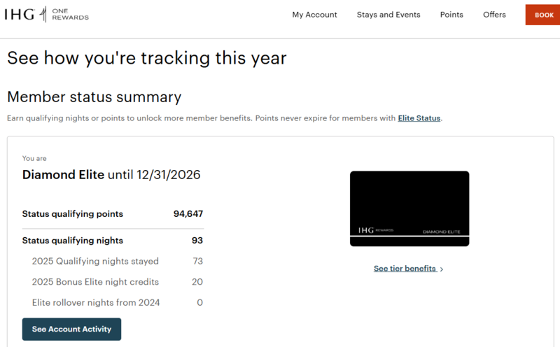Open the Stays and Events menu
560x347 pixels.
388,15
